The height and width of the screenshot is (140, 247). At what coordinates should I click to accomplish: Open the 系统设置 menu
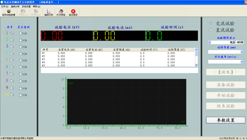tap(26, 7)
